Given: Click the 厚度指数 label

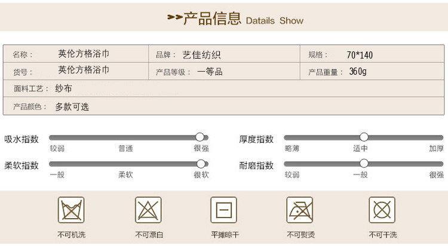Looking at the screenshot, I should [x=256, y=139].
